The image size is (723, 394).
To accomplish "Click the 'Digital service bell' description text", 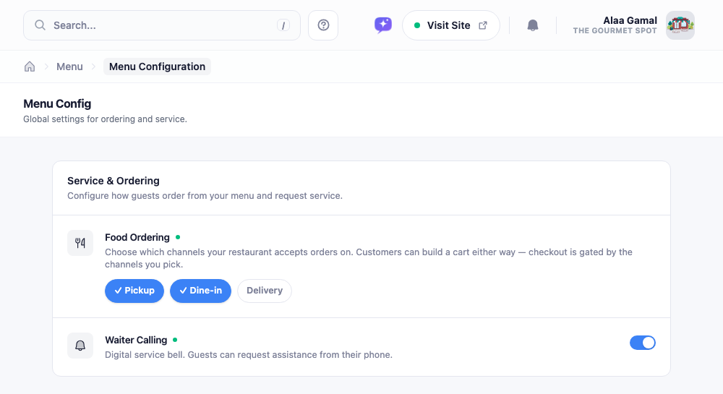I will pyautogui.click(x=249, y=355).
